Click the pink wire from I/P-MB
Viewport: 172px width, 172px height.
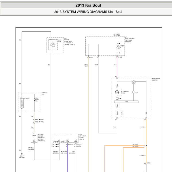pyautogui.click(x=117, y=67)
